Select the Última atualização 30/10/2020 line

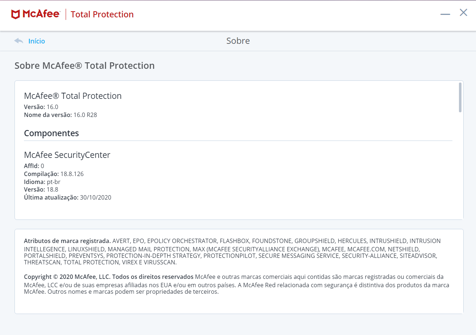(x=67, y=197)
